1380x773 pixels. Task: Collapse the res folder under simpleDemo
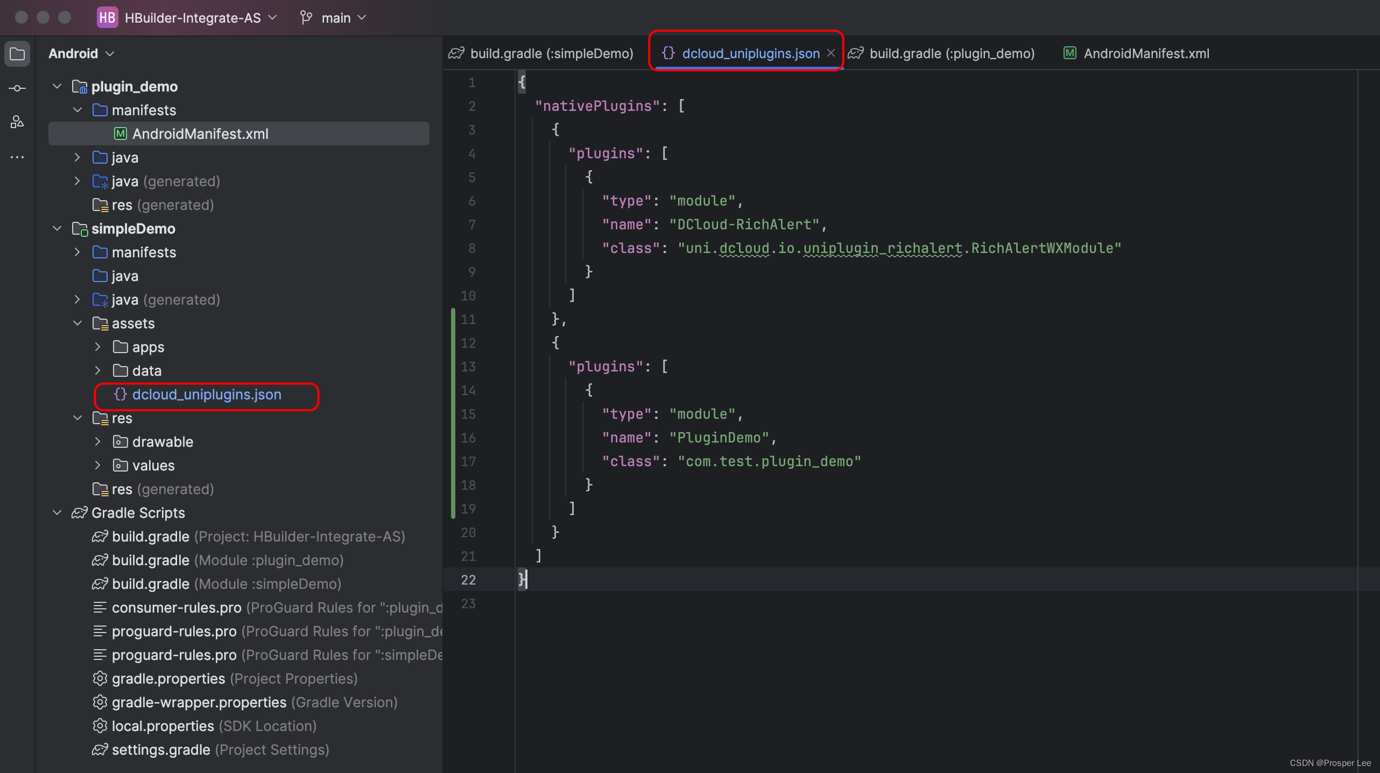[78, 418]
